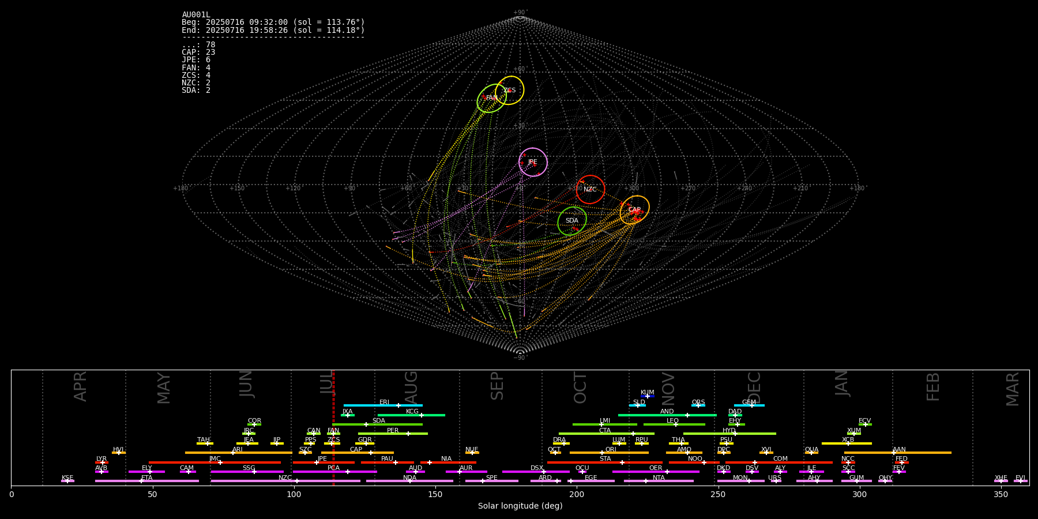Click the NTA shower bar on timeline
Viewport: 1038px width, 519px height.
(x=659, y=481)
